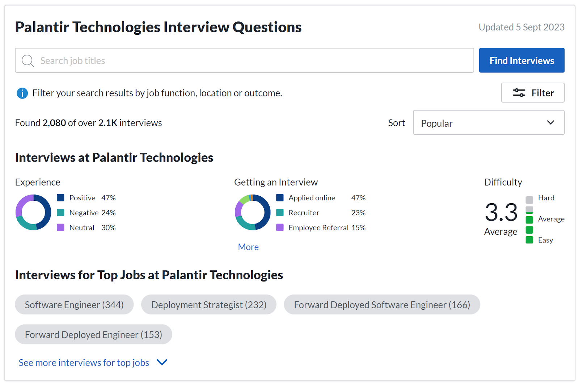The image size is (579, 384).
Task: Click the Negative legend square
Action: [60, 213]
